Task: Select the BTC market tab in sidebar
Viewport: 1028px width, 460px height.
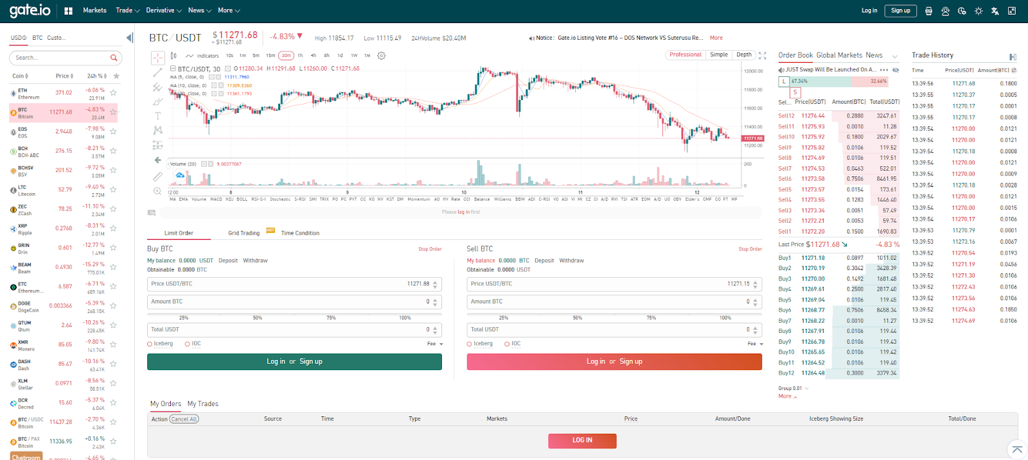Action: pyautogui.click(x=37, y=38)
